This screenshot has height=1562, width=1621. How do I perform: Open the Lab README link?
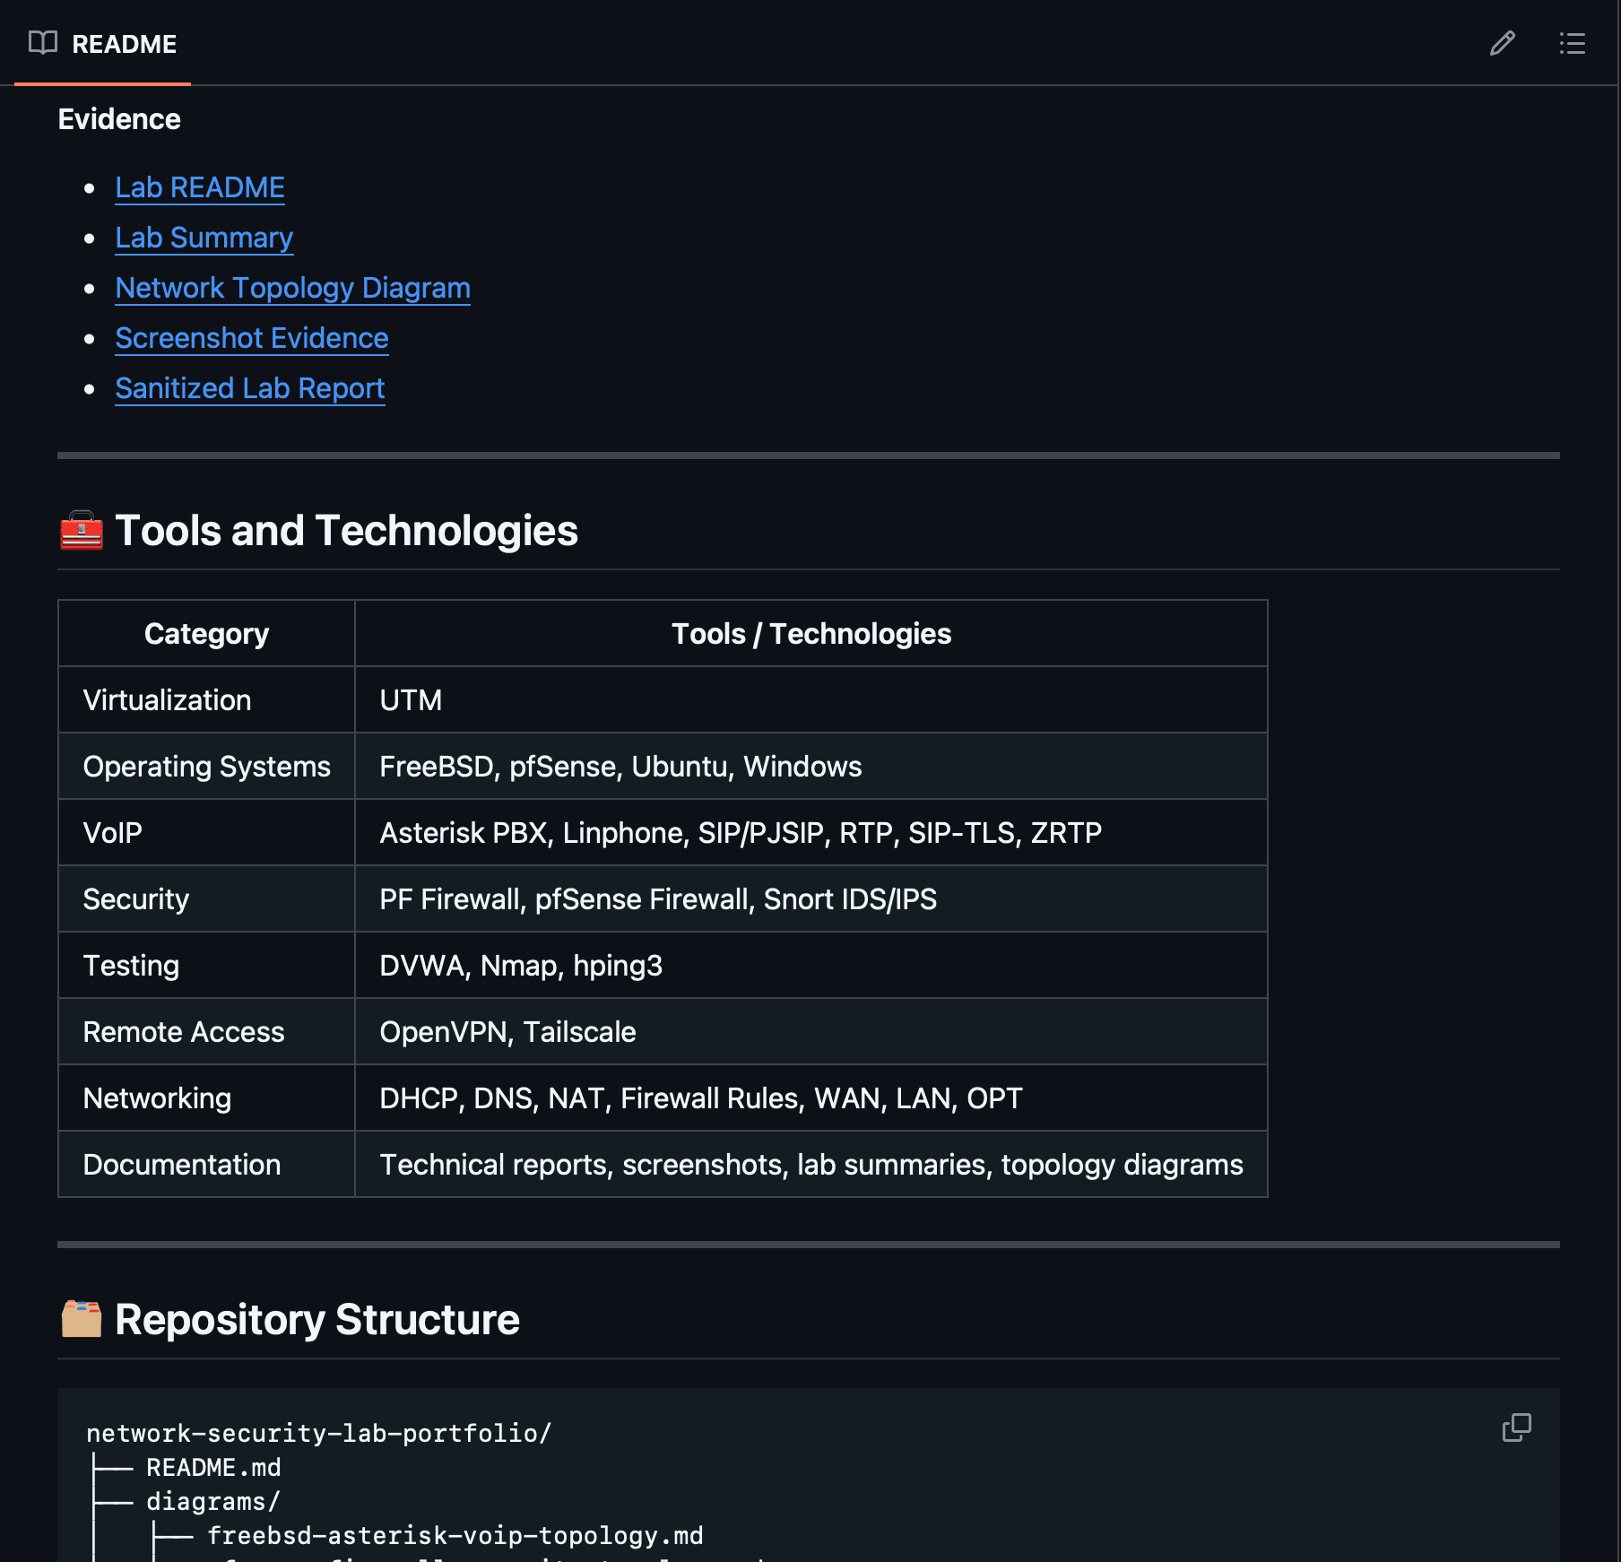[x=200, y=187]
